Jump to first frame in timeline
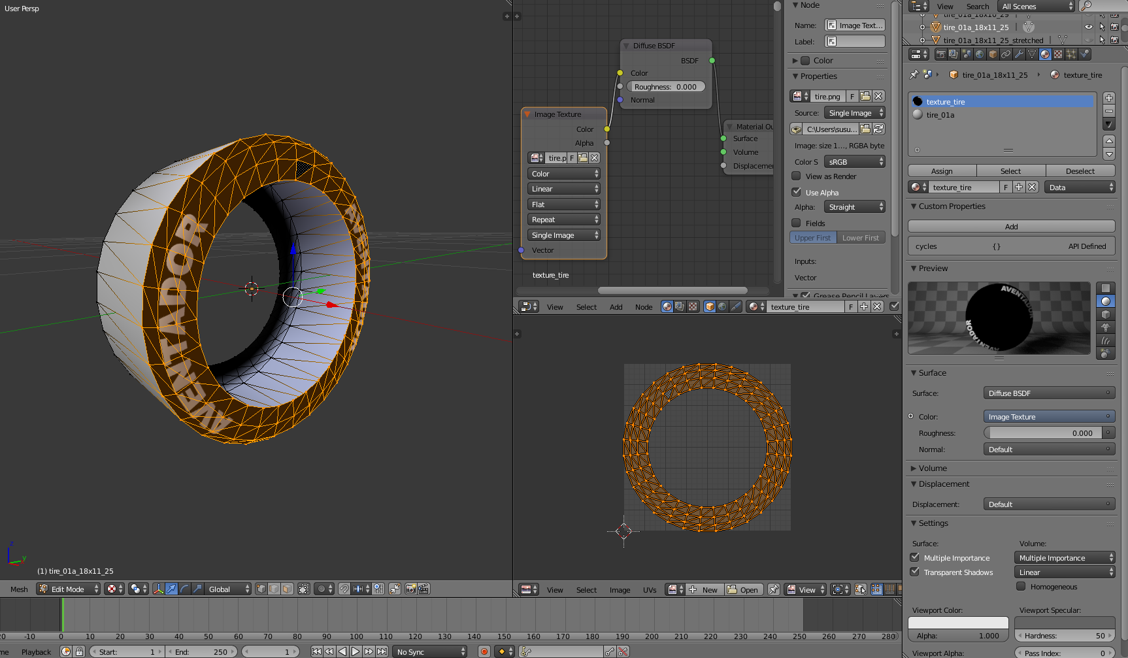The height and width of the screenshot is (658, 1128). point(316,651)
